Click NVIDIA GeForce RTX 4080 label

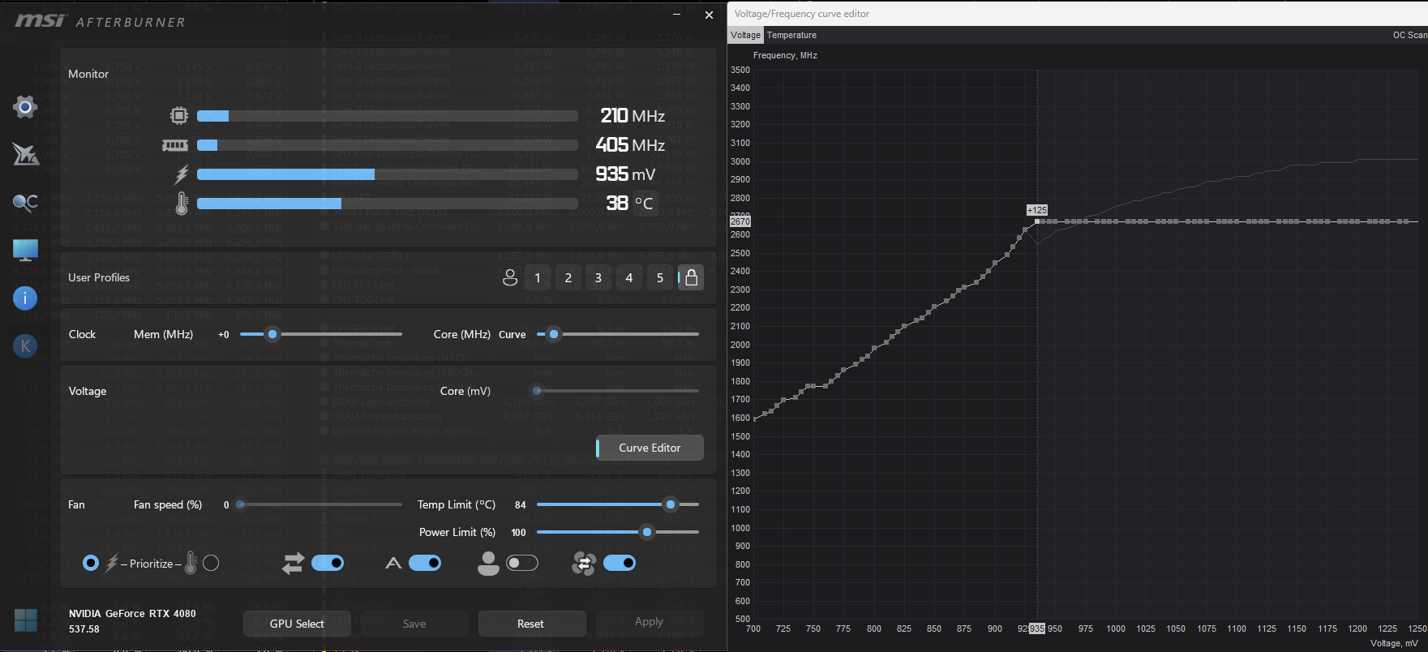(x=132, y=614)
